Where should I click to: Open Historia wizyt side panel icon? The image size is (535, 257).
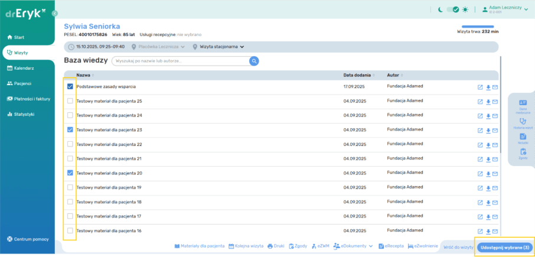click(523, 122)
